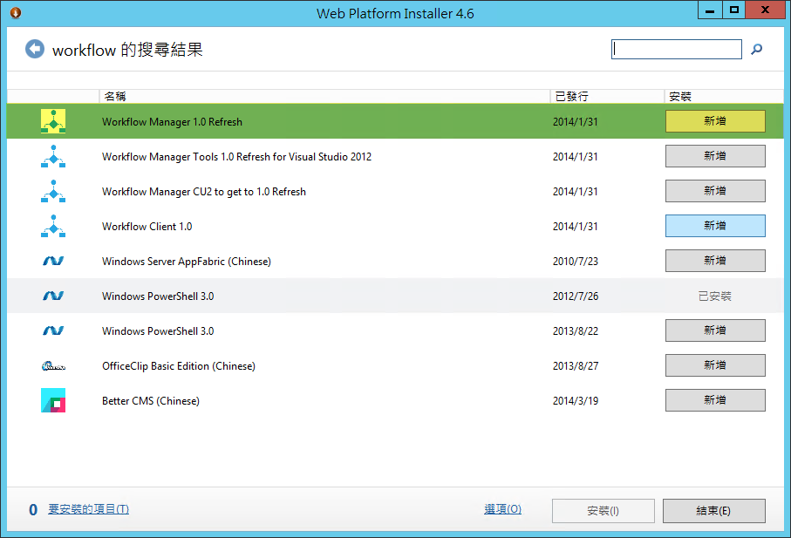Select Windows Server AppFabric (Chinese) text
This screenshot has height=538, width=791.
click(186, 262)
